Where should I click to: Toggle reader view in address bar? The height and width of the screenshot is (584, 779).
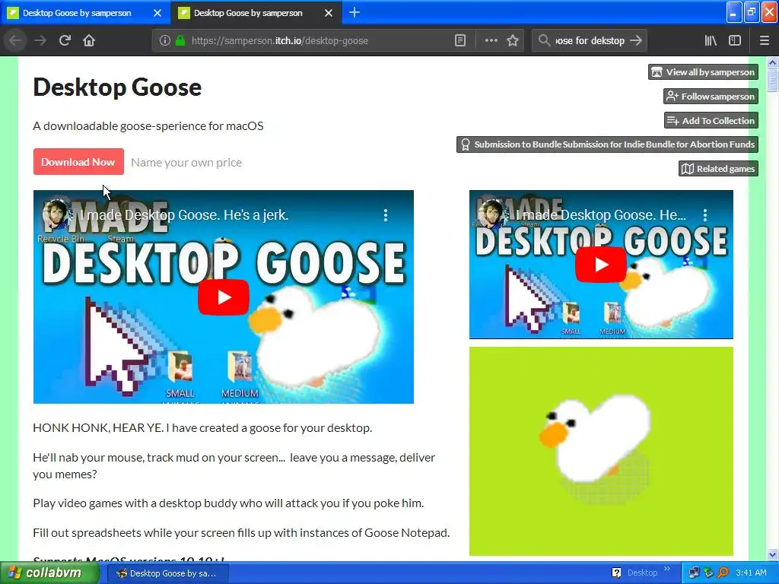460,41
